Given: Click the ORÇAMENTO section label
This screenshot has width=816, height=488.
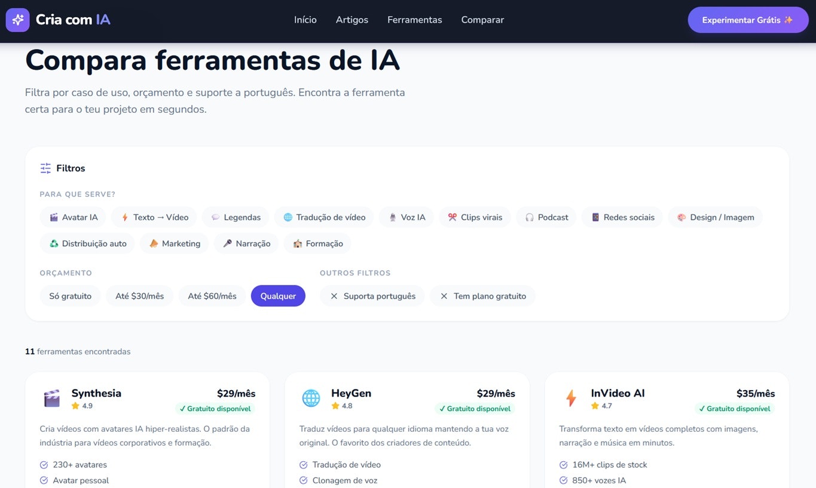Looking at the screenshot, I should point(66,273).
